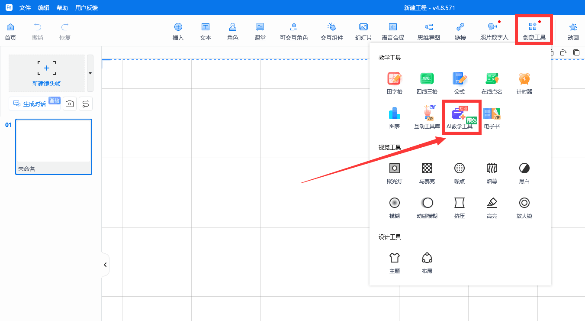585x321 pixels.
Task: Apply the 黑白 black-and-white effect
Action: [x=524, y=169]
